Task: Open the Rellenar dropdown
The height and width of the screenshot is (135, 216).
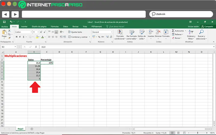Action: [177, 35]
